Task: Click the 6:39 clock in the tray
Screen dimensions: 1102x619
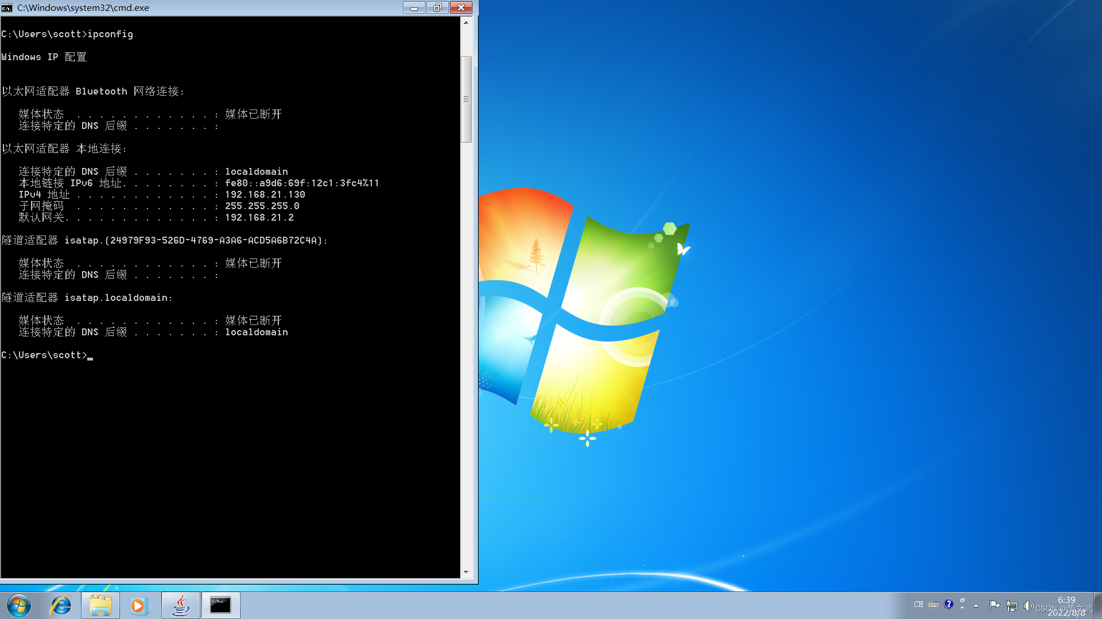Action: [1066, 600]
